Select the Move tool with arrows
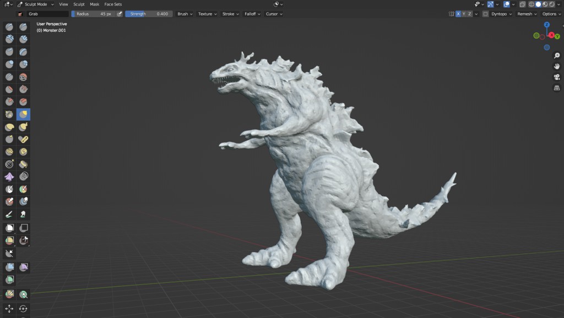This screenshot has width=564, height=318. (9, 309)
